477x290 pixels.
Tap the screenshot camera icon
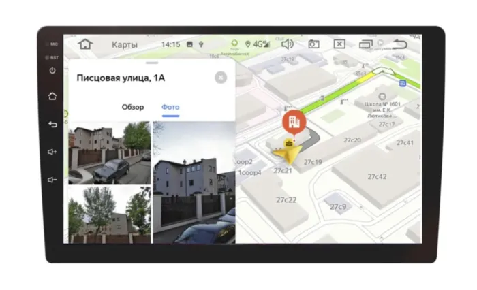(313, 44)
